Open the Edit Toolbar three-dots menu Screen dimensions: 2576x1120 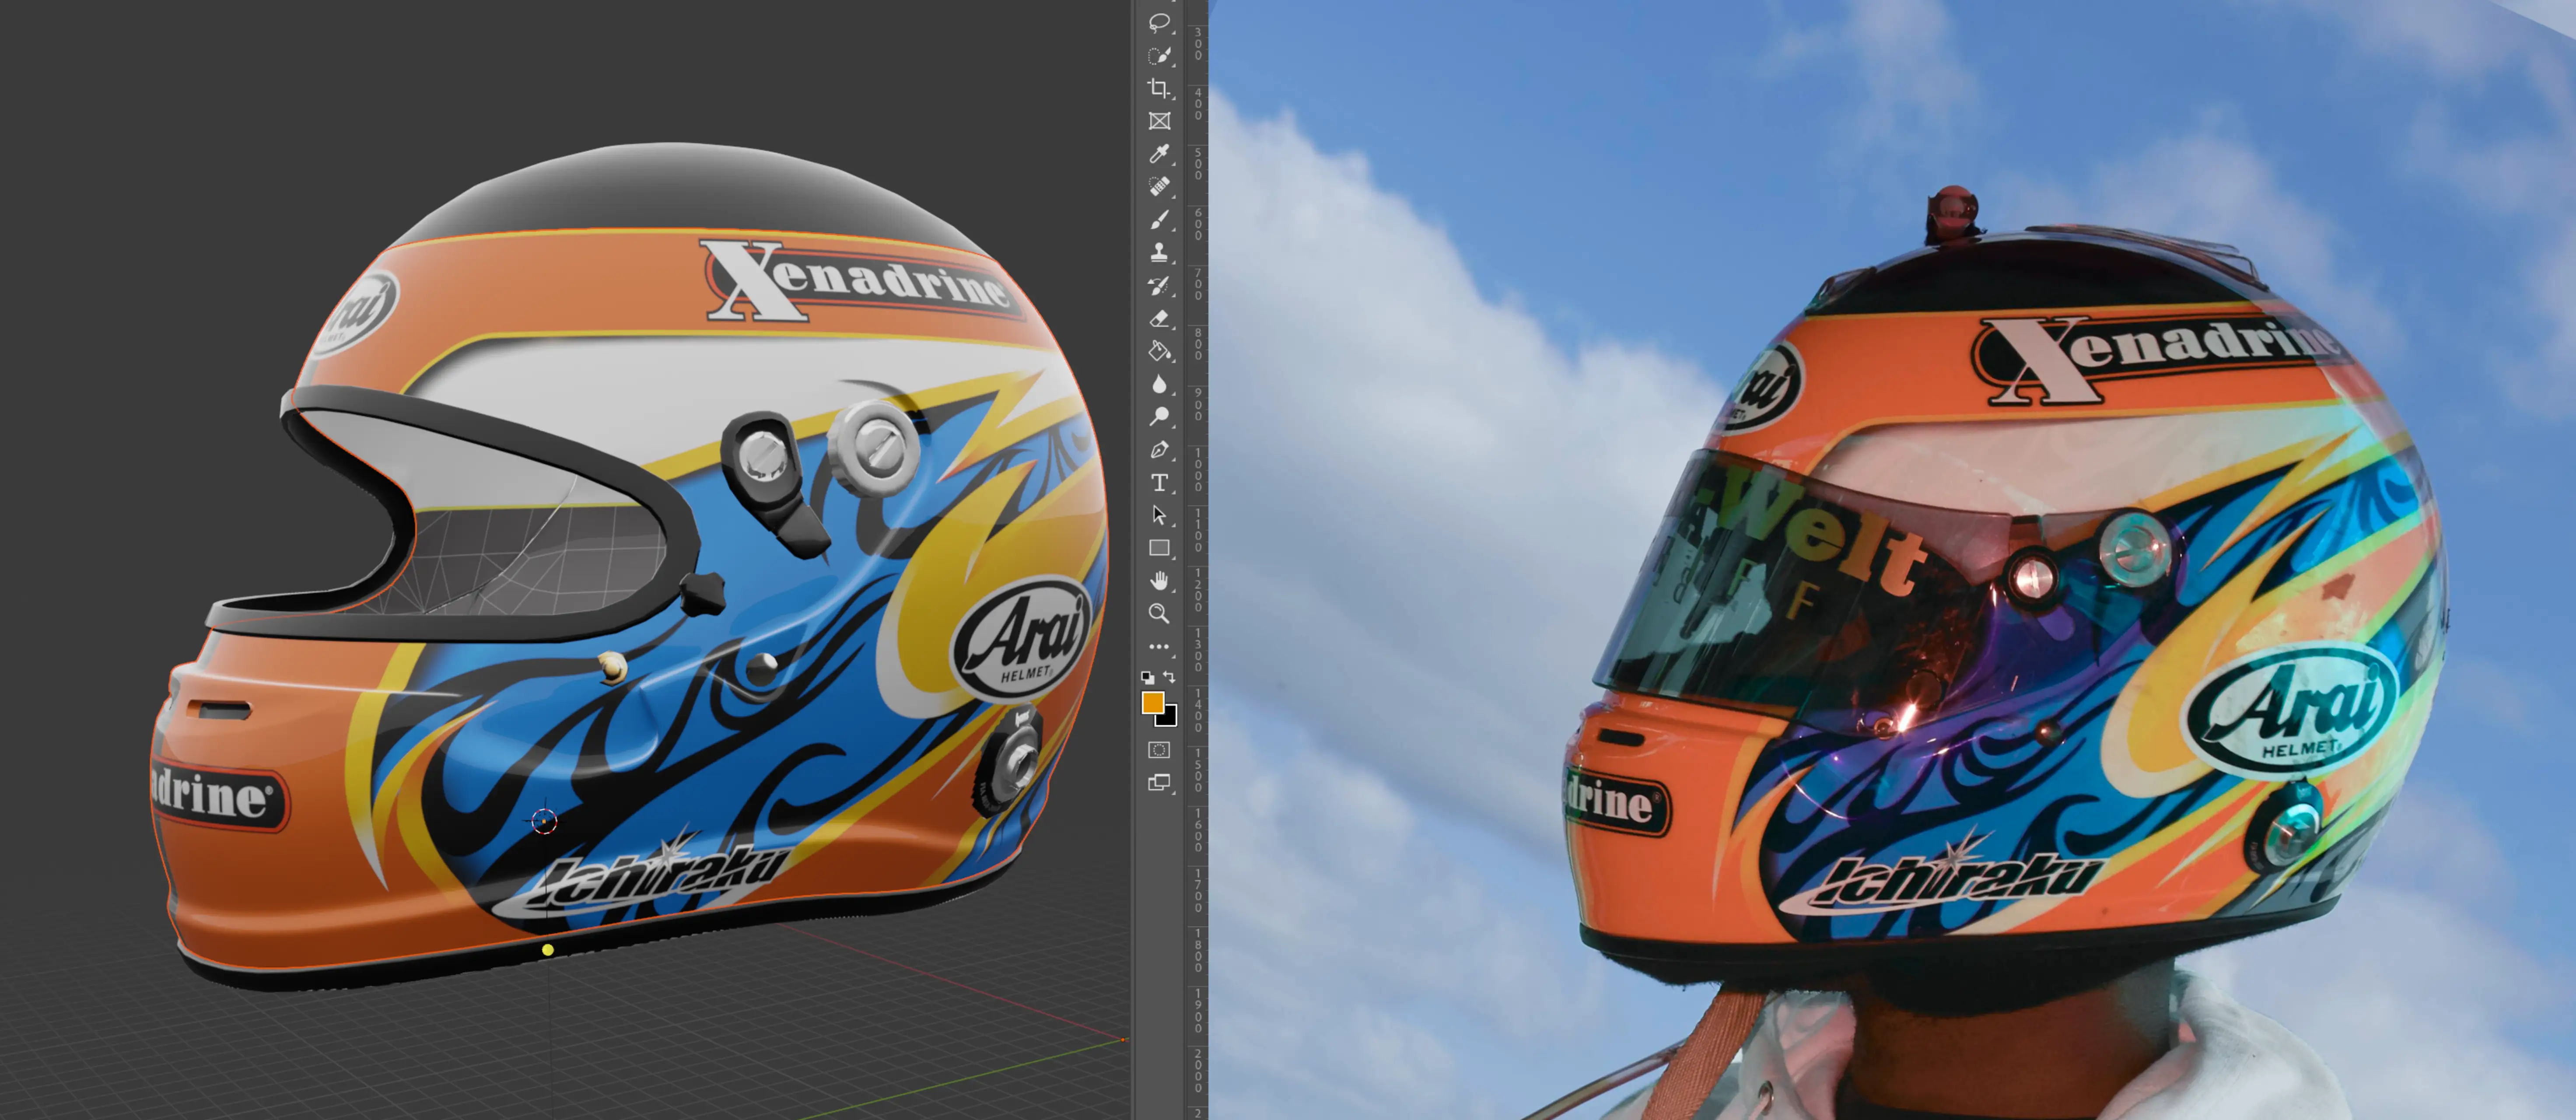pos(1159,647)
